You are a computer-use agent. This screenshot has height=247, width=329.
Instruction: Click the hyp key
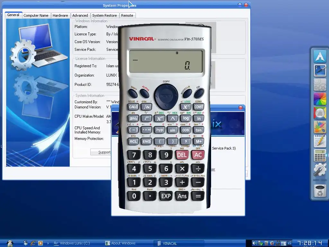(159, 130)
